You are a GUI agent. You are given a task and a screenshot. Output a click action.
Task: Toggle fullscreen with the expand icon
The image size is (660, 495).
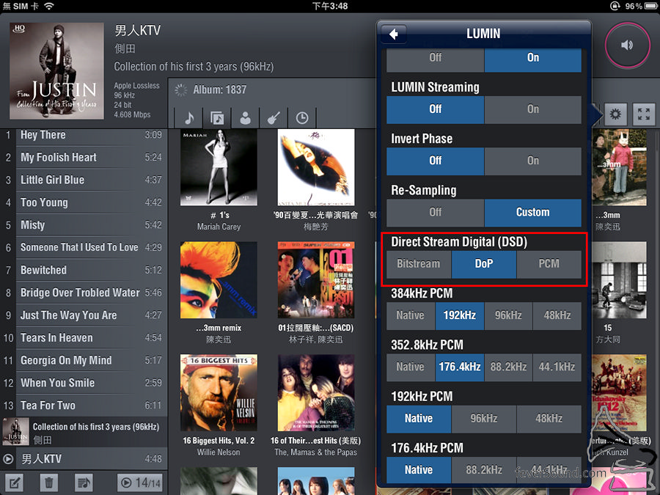(644, 114)
